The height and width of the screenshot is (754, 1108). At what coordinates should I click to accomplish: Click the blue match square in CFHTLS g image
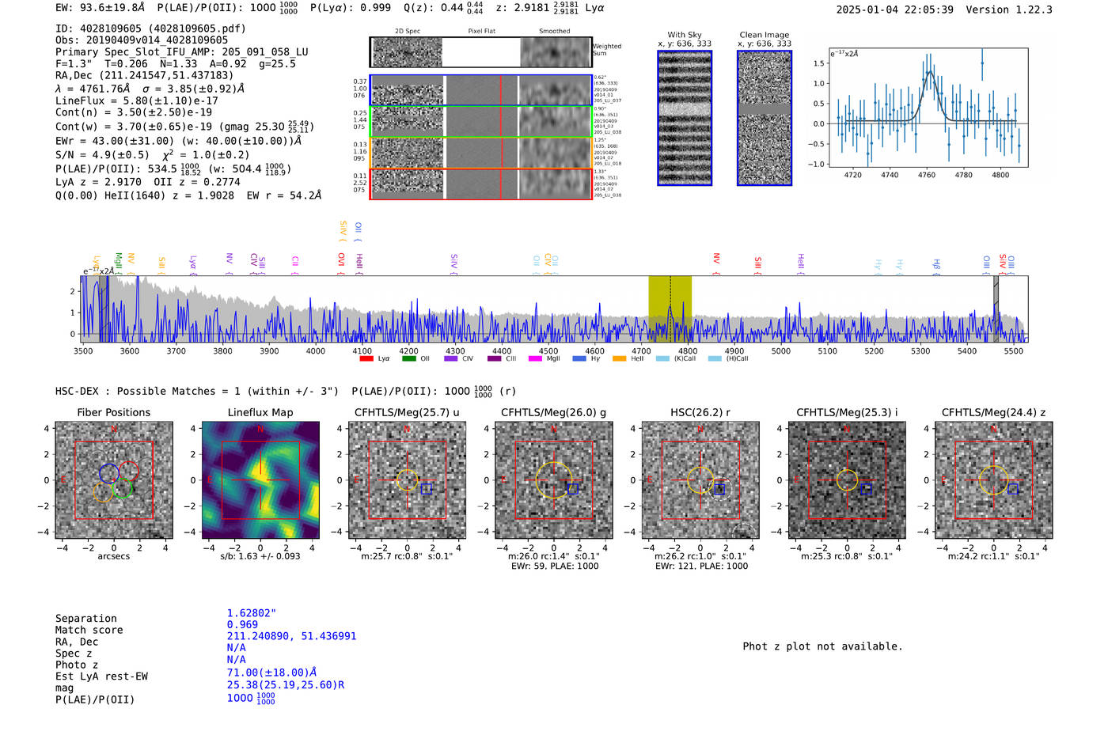pyautogui.click(x=573, y=490)
